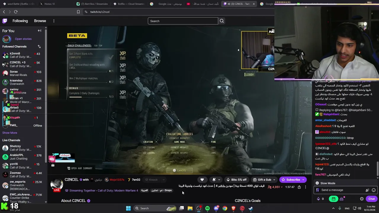This screenshot has height=213, width=379.
Task: Open the Streaming Together link
Action: (x=82, y=191)
